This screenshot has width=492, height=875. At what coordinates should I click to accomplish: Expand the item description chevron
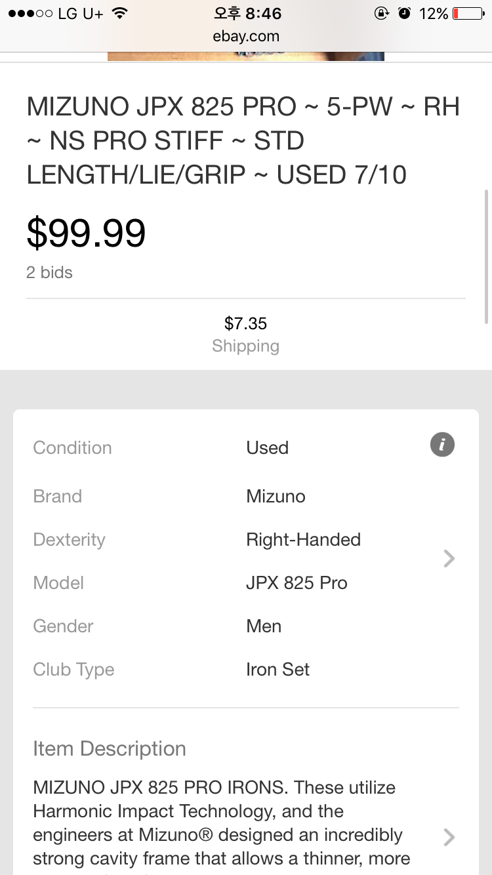click(449, 837)
